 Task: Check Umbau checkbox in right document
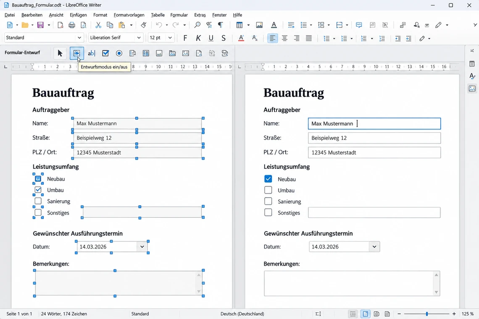(x=268, y=190)
